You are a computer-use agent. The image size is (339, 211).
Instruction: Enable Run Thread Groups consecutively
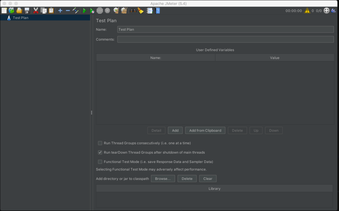100,143
